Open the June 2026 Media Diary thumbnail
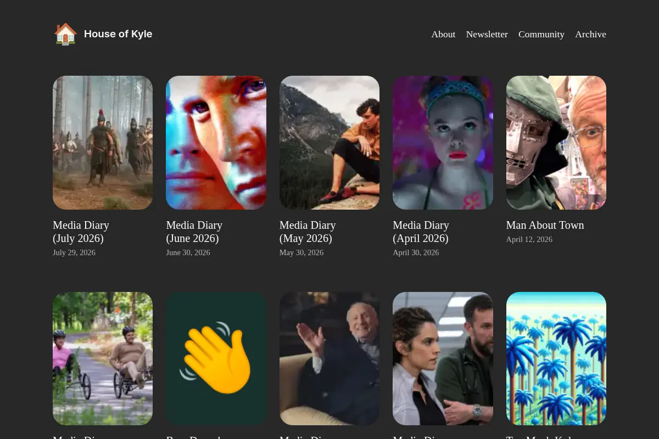Image resolution: width=659 pixels, height=439 pixels. click(216, 143)
